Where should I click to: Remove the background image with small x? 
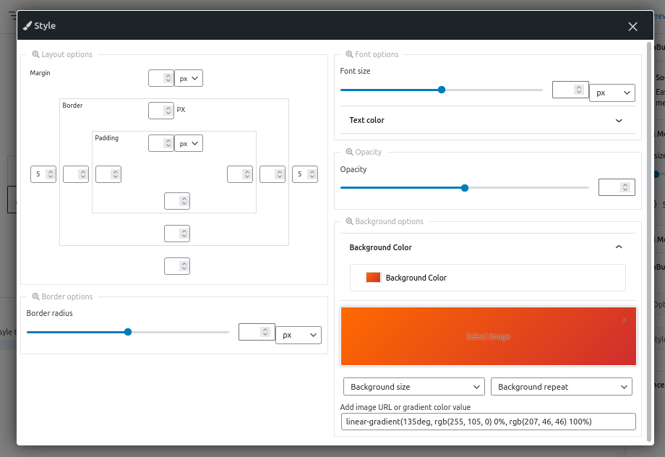click(624, 320)
